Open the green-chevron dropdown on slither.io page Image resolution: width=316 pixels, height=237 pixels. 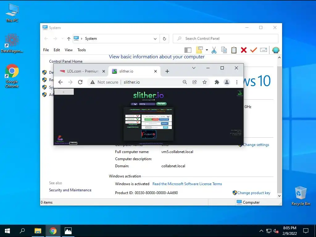click(x=133, y=119)
